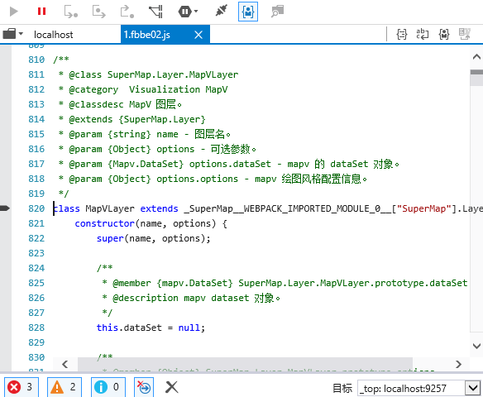This screenshot has height=397, width=483.
Task: Click the options.dataSet text on line 817
Action: [x=230, y=164]
